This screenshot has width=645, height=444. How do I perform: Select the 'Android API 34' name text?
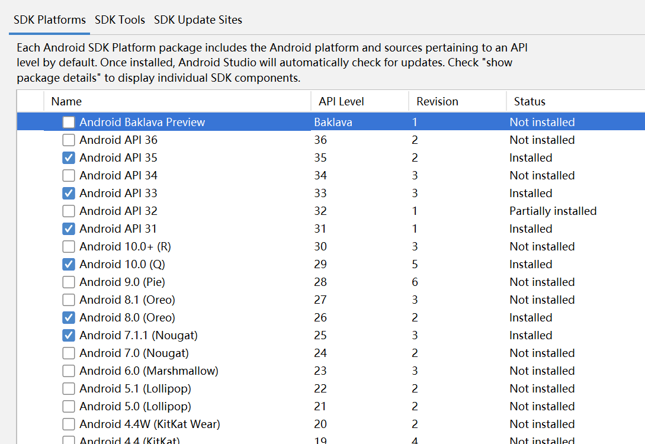pyautogui.click(x=118, y=176)
